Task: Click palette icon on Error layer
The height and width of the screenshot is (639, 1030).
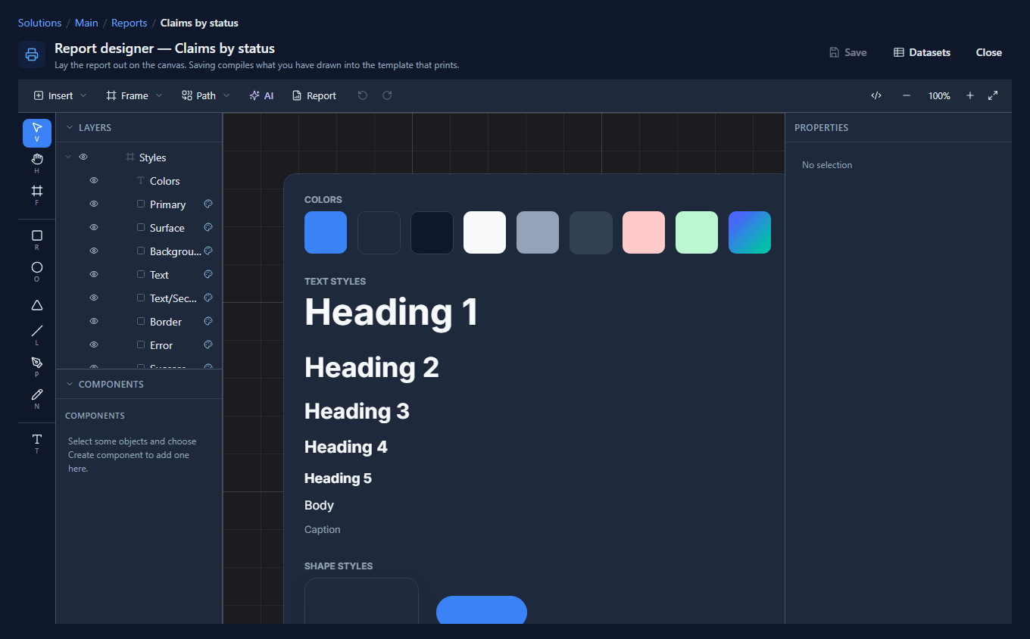Action: coord(208,345)
